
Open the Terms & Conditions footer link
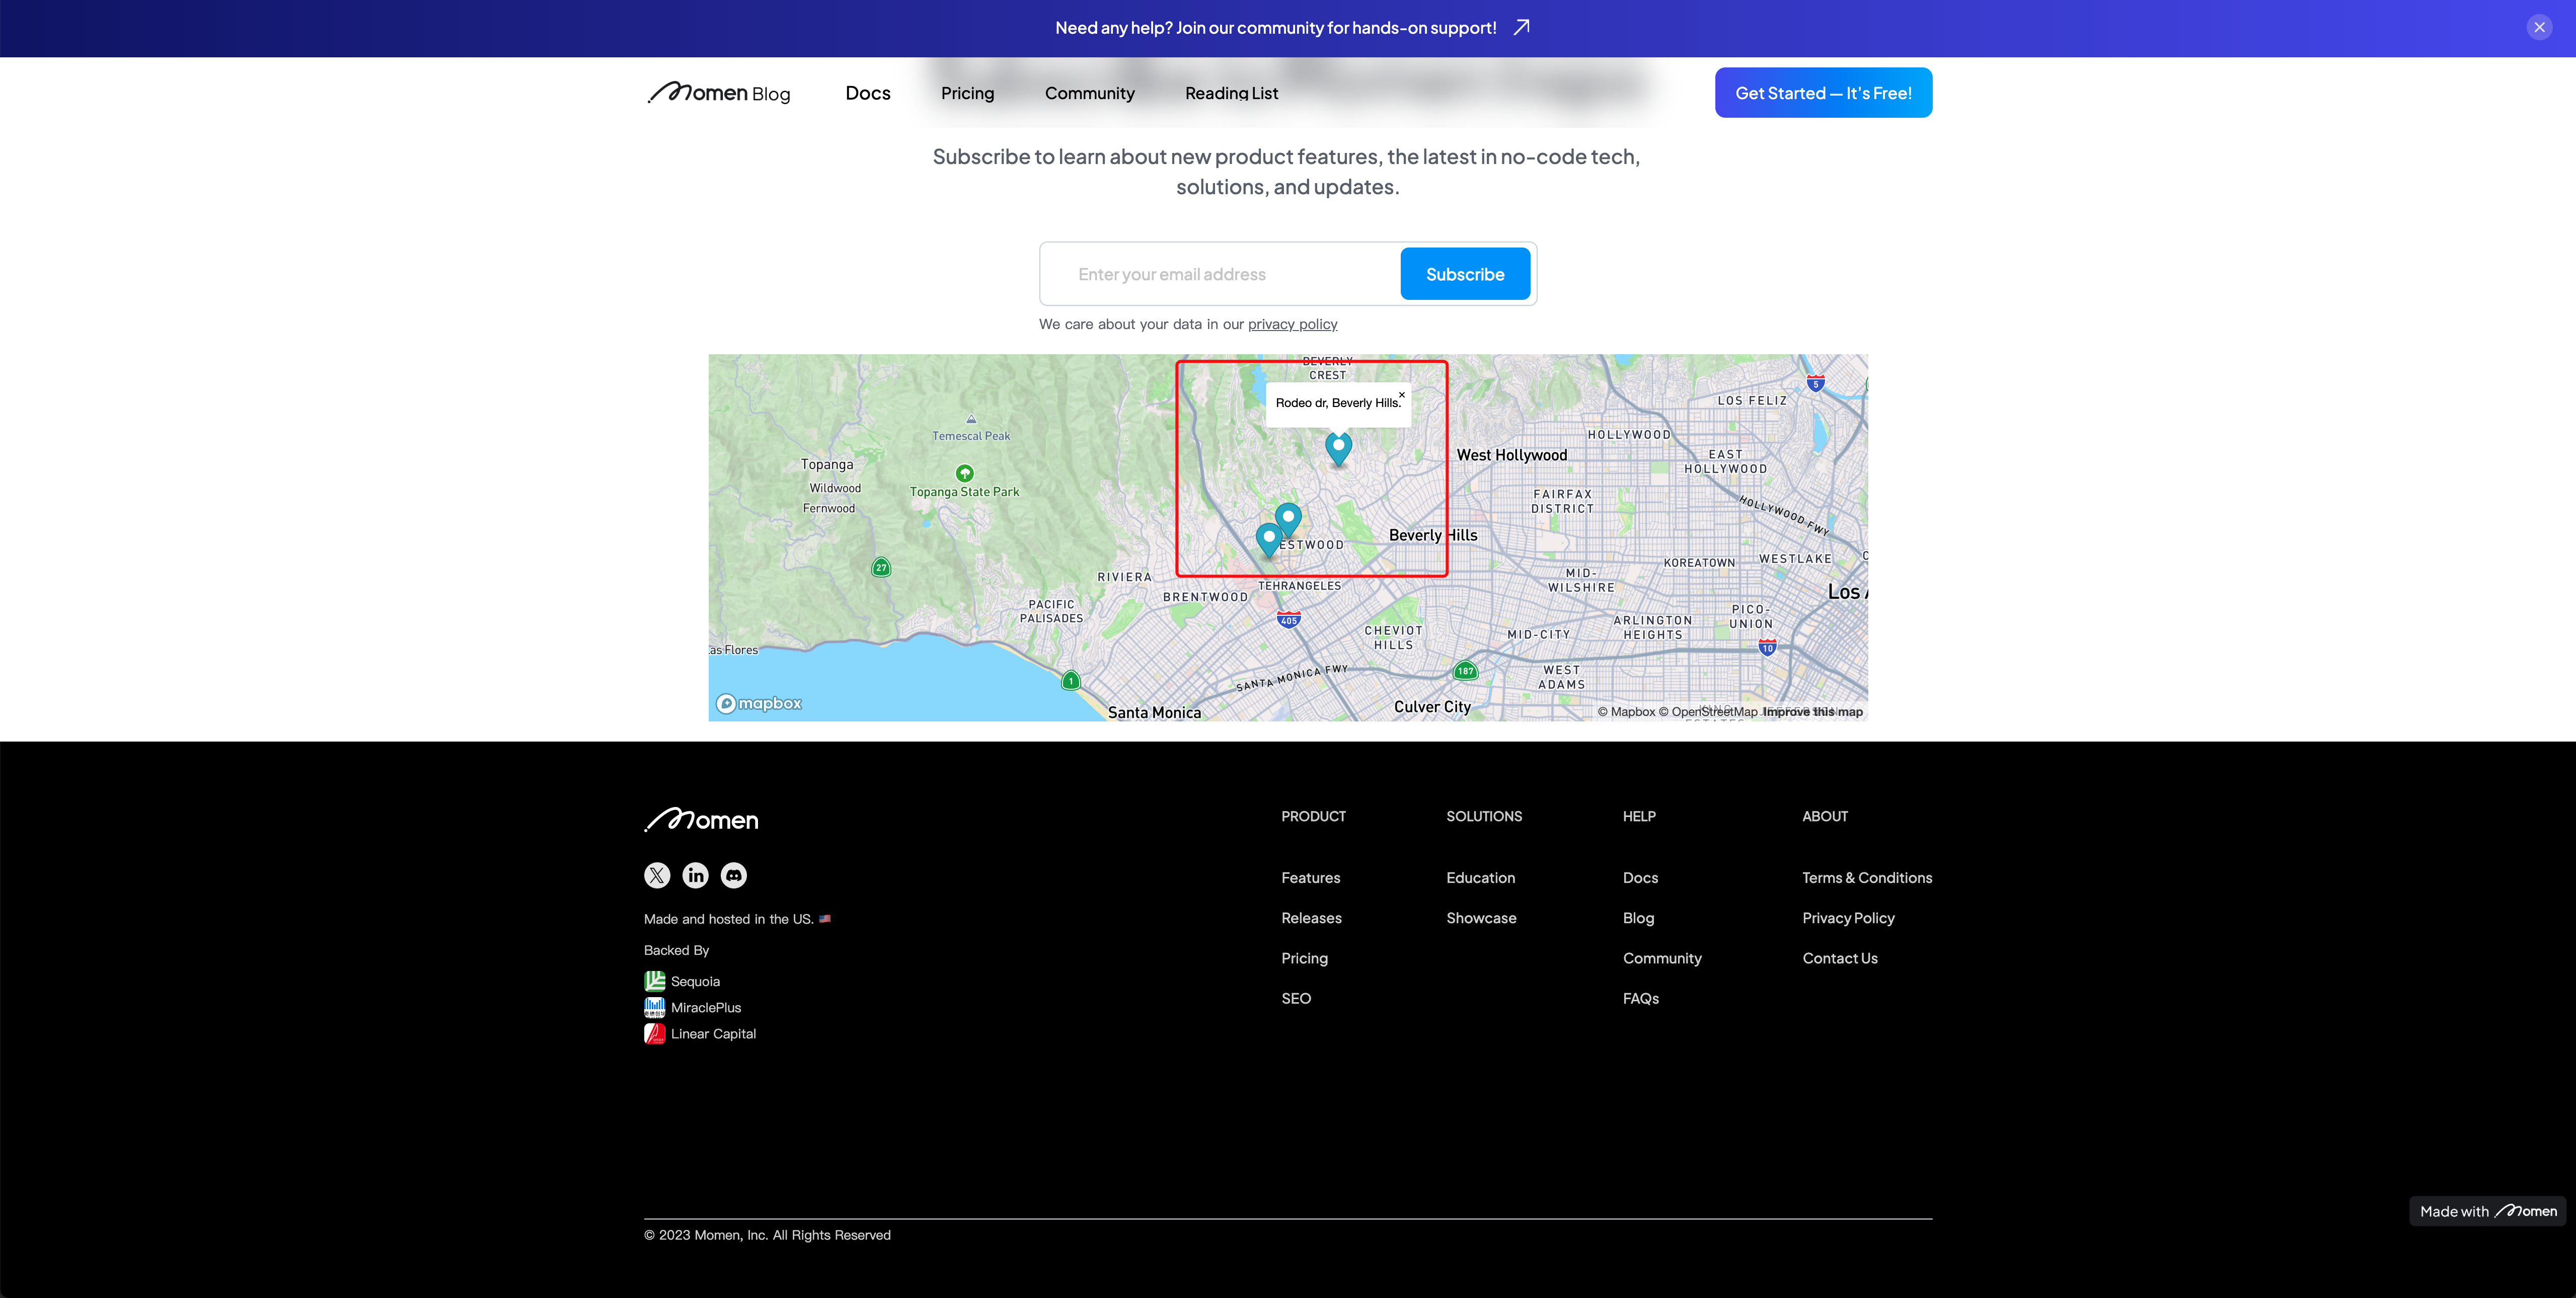pos(1867,878)
